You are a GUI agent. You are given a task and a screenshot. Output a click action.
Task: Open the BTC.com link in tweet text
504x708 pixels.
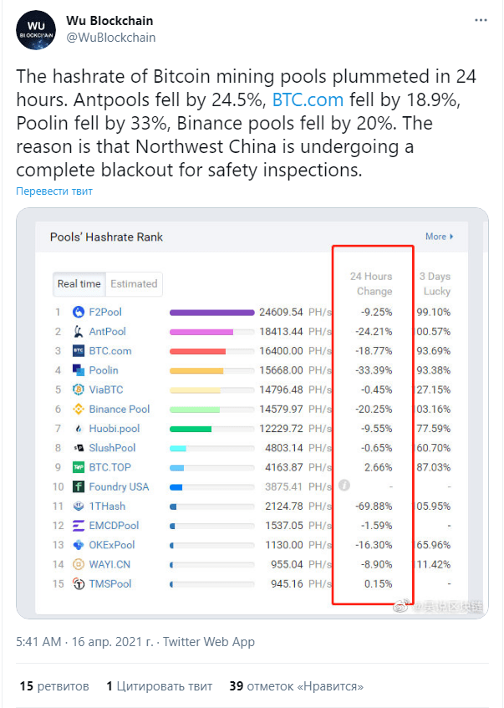tap(308, 99)
